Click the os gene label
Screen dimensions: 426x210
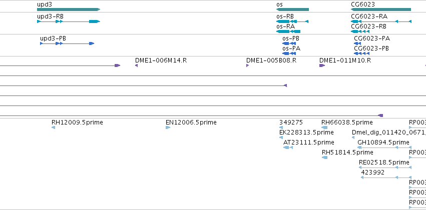[x=279, y=4]
